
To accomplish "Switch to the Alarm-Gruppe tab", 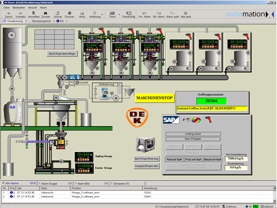I will [55, 183].
